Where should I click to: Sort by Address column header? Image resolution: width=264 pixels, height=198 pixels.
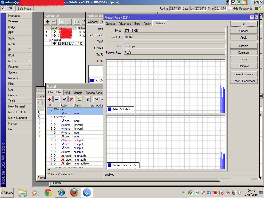coord(64,28)
